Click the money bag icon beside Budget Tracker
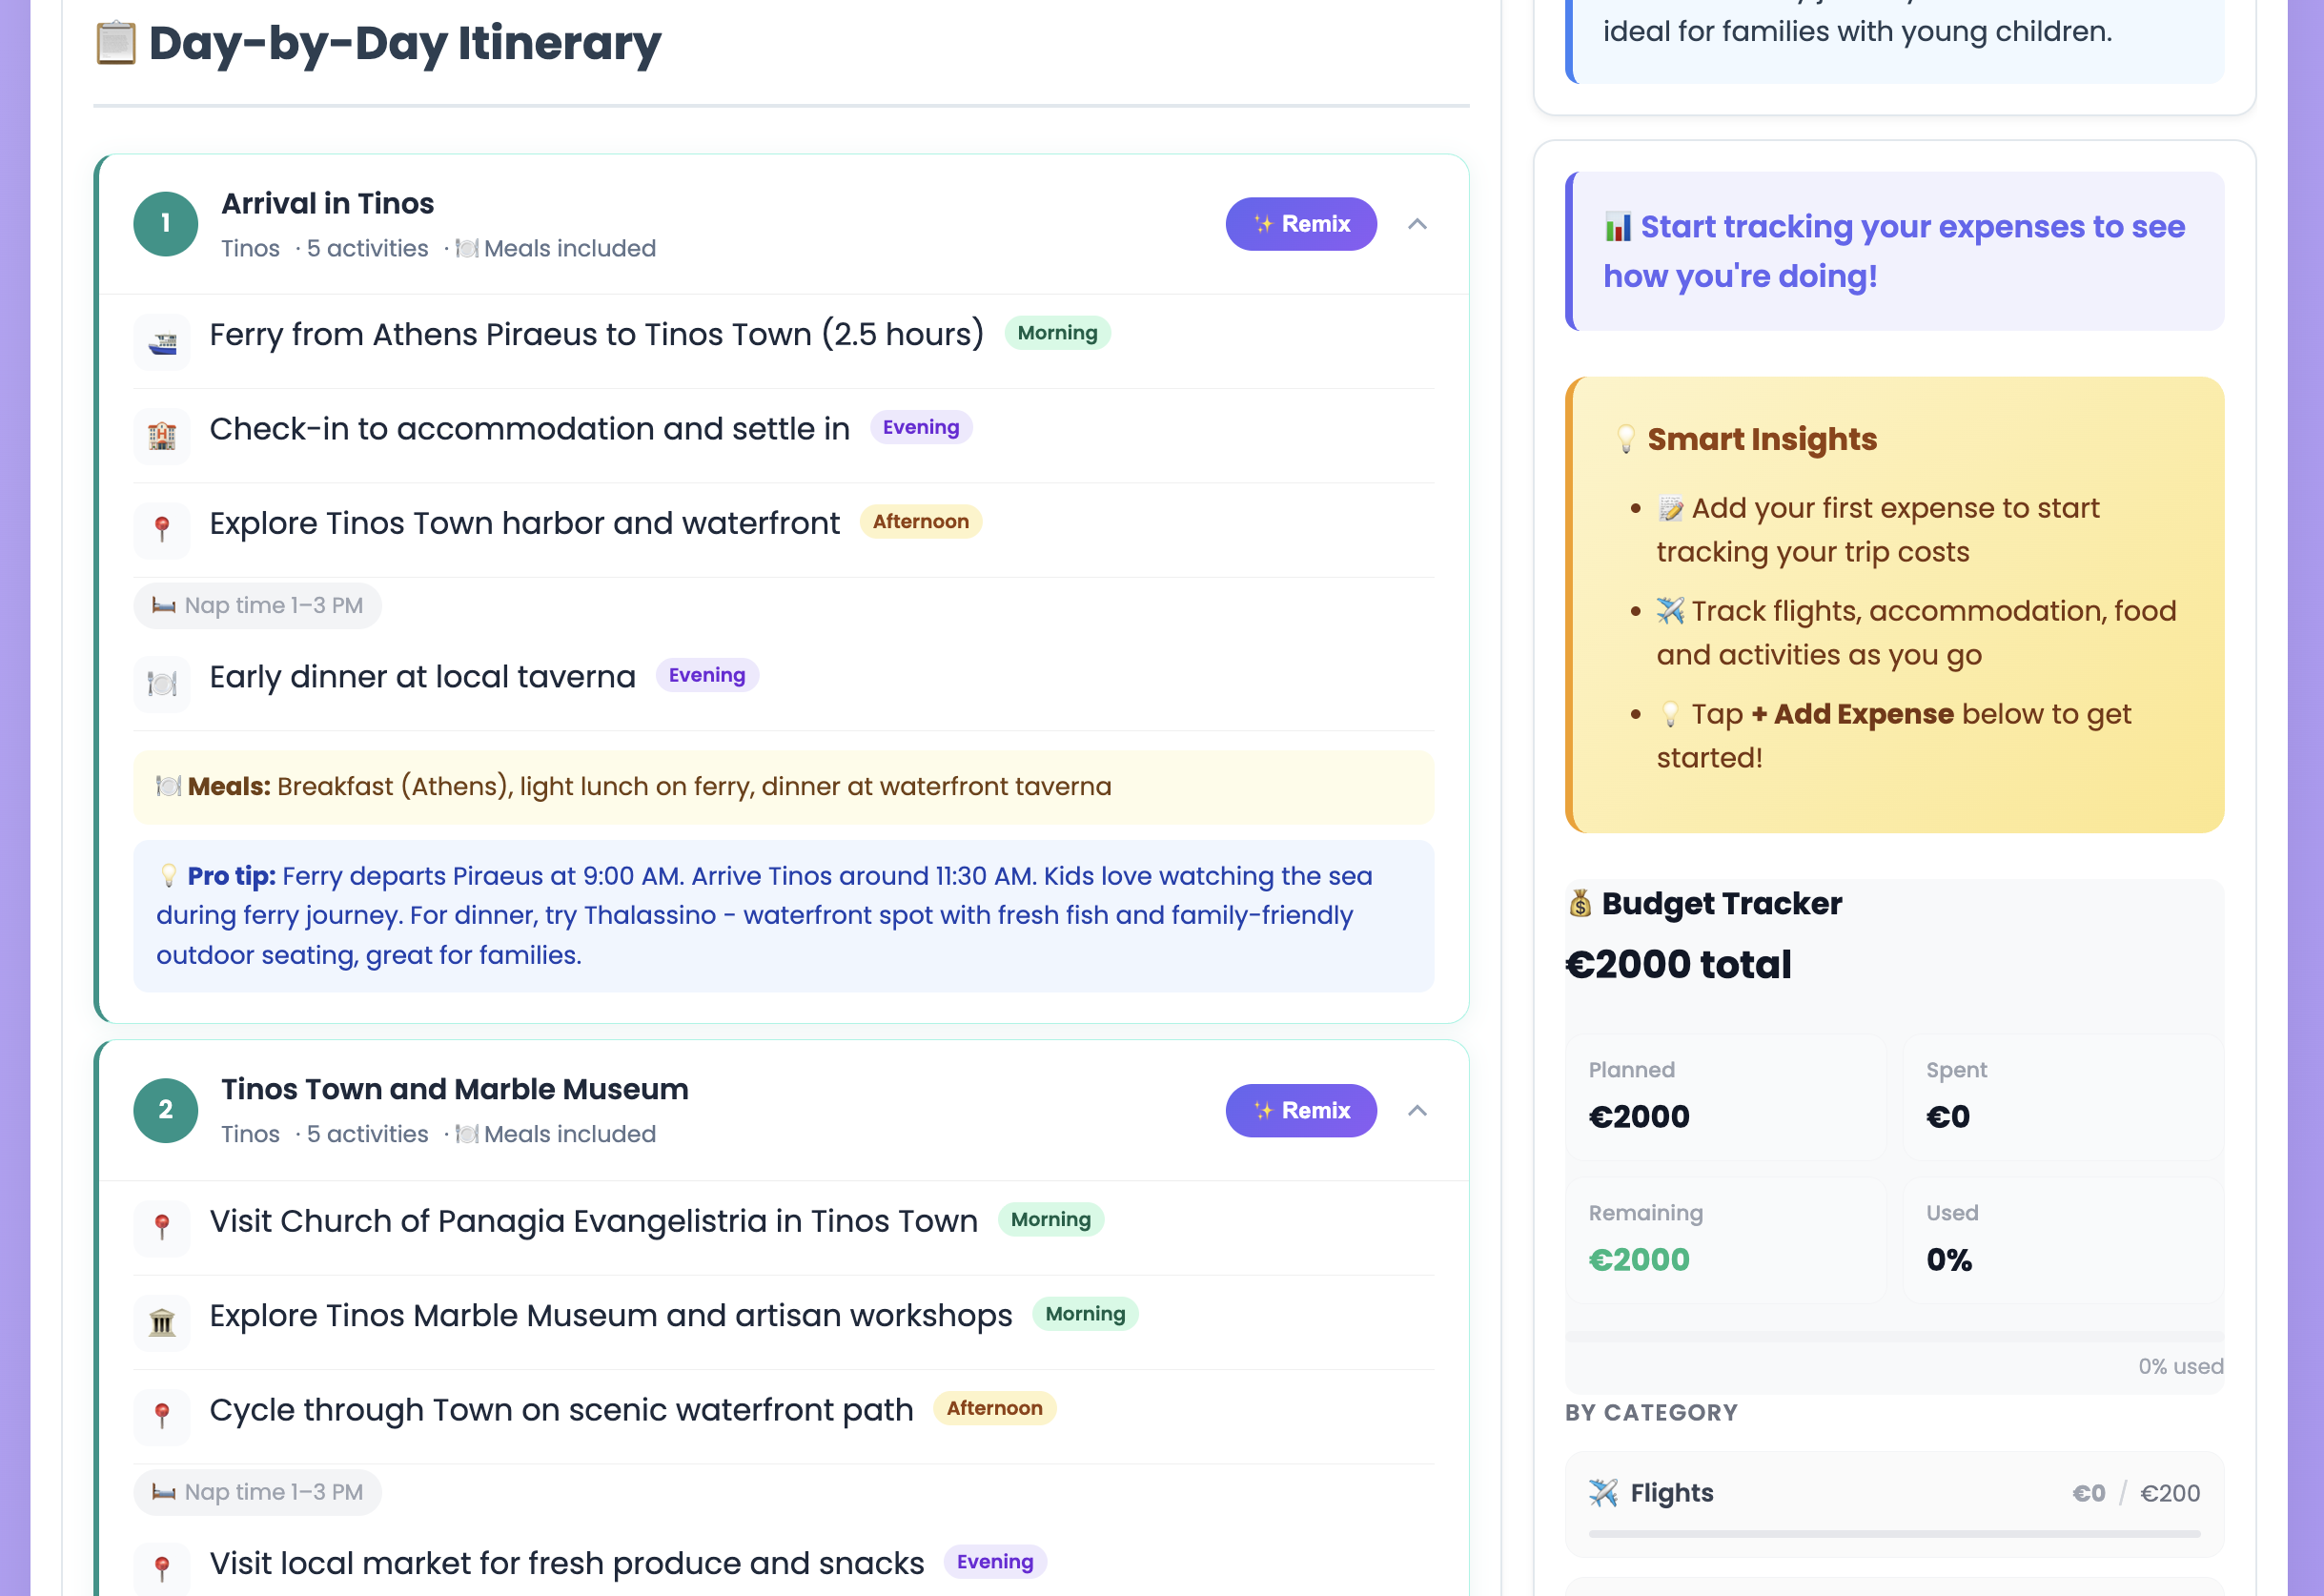Image resolution: width=2324 pixels, height=1596 pixels. coord(1580,904)
